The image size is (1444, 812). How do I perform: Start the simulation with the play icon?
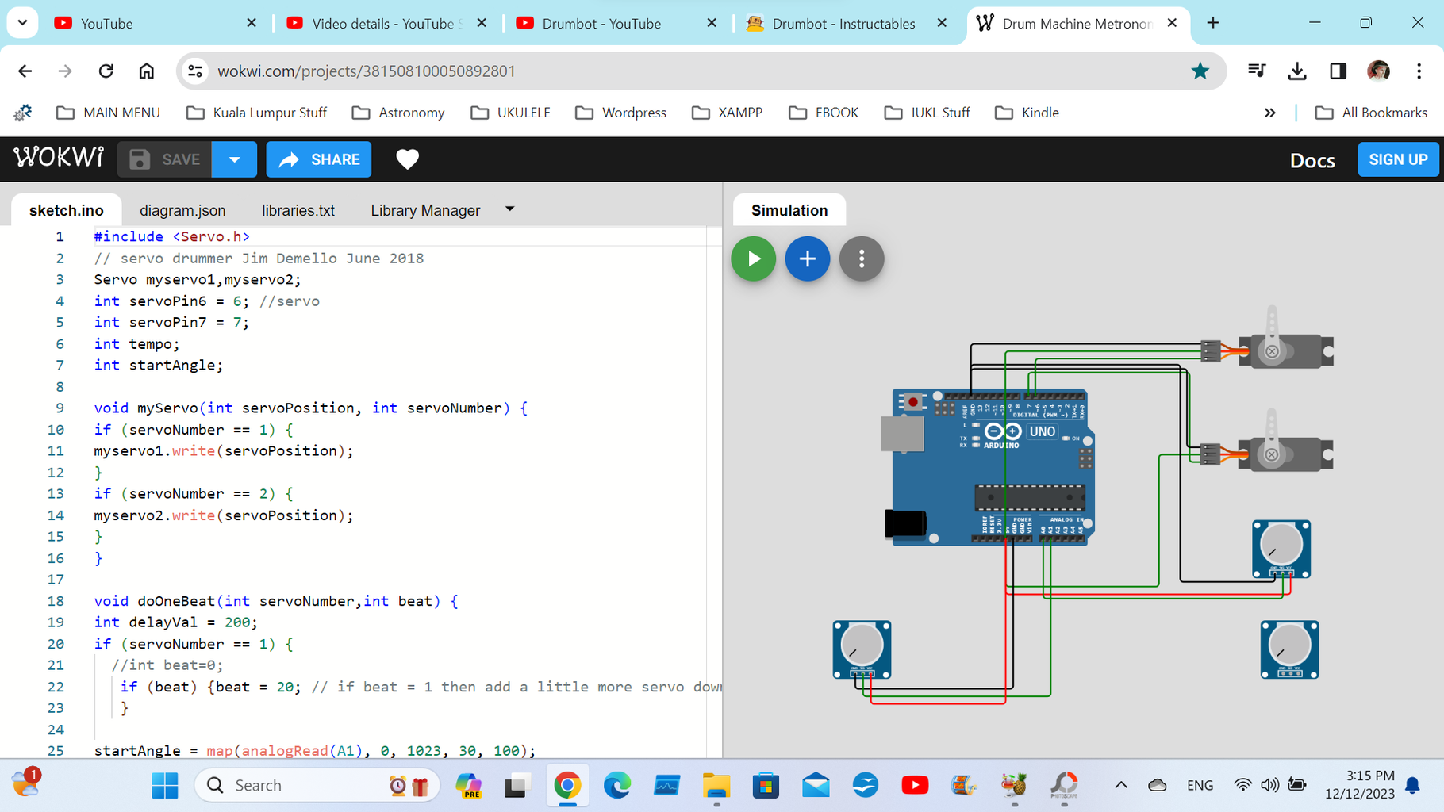coord(753,259)
